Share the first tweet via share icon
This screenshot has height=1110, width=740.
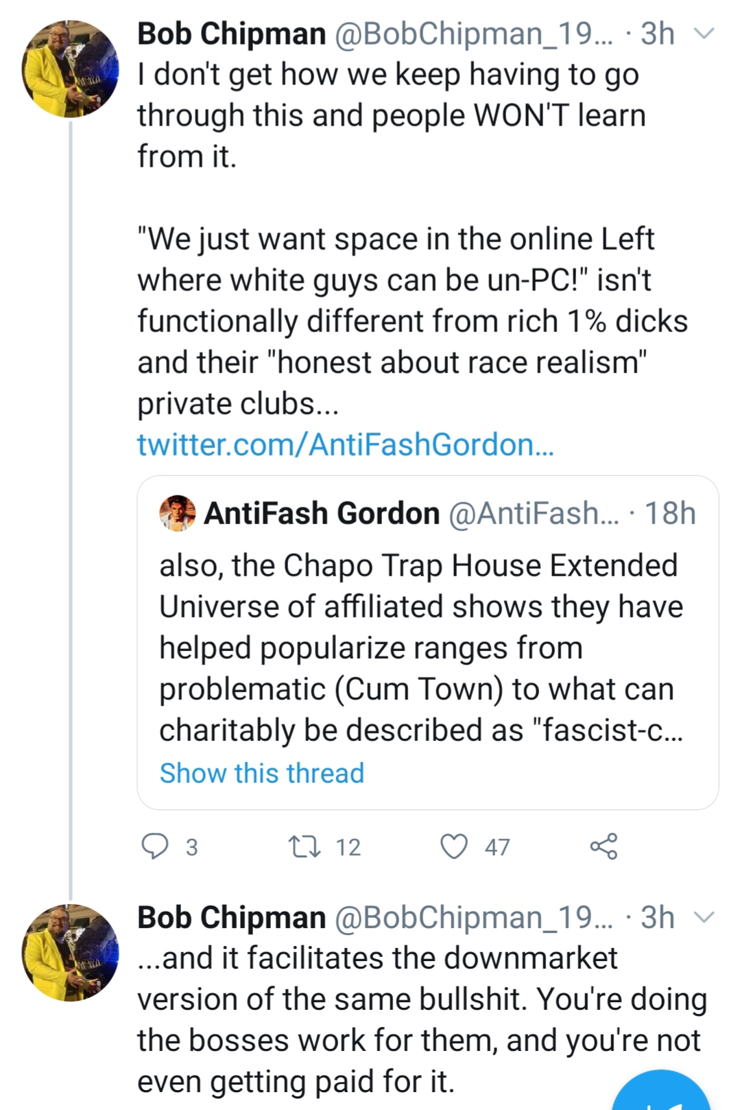pos(604,847)
